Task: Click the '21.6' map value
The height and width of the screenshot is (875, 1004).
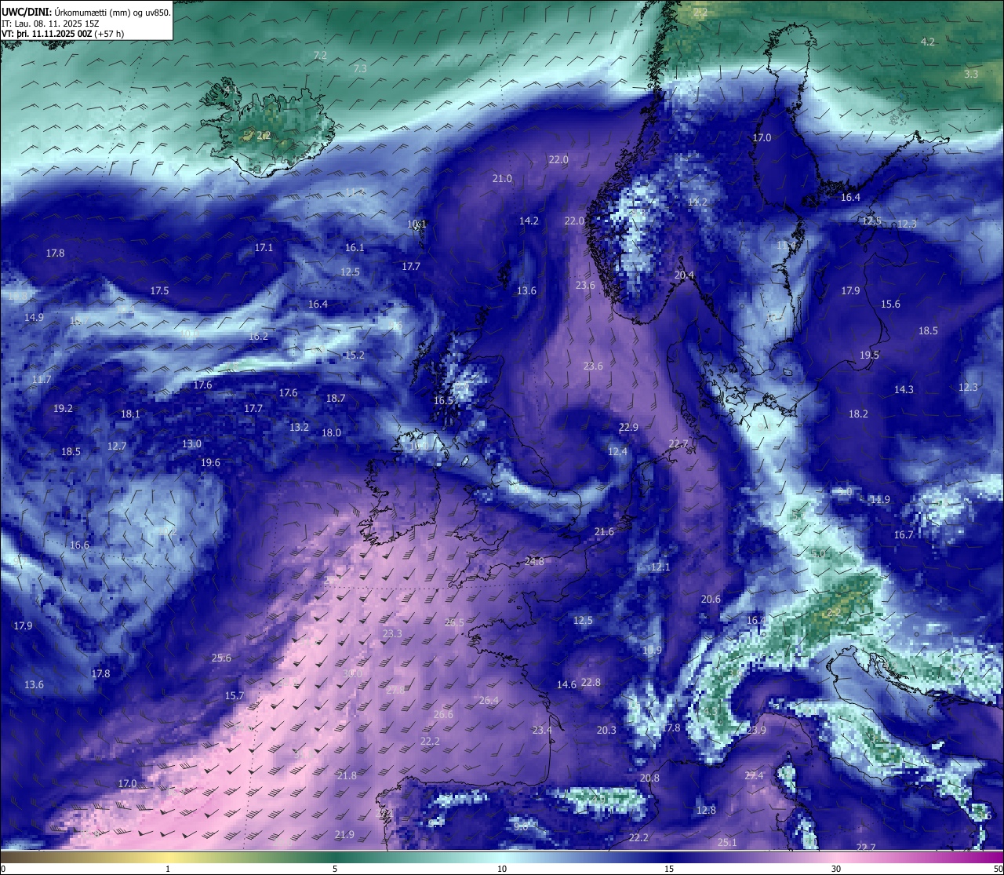Action: (604, 531)
